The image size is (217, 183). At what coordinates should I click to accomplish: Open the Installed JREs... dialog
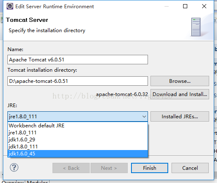click(x=180, y=117)
